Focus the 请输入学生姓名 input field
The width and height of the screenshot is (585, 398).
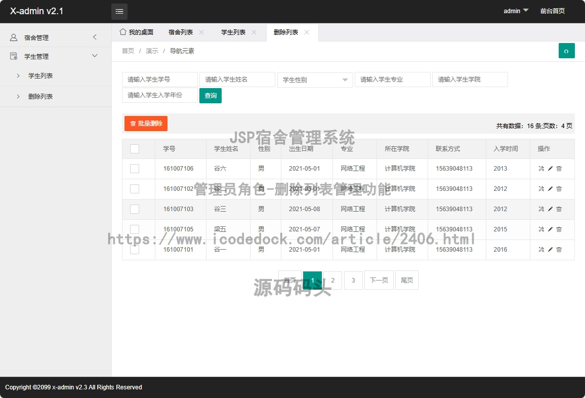point(237,79)
